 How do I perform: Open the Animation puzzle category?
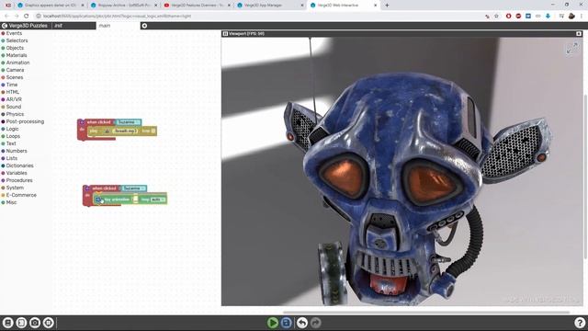(x=17, y=63)
